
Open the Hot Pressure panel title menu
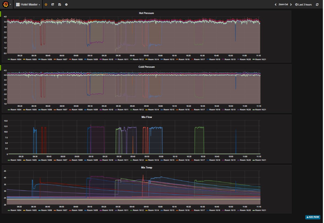146,13
